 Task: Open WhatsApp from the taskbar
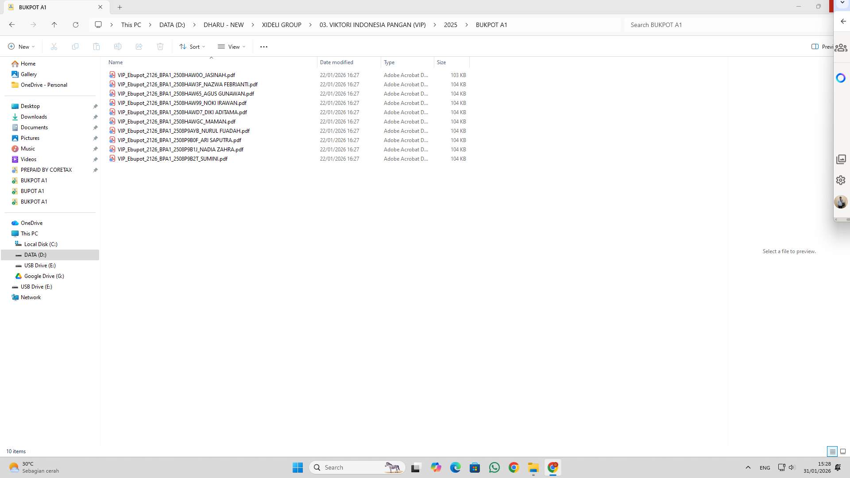pos(495,467)
